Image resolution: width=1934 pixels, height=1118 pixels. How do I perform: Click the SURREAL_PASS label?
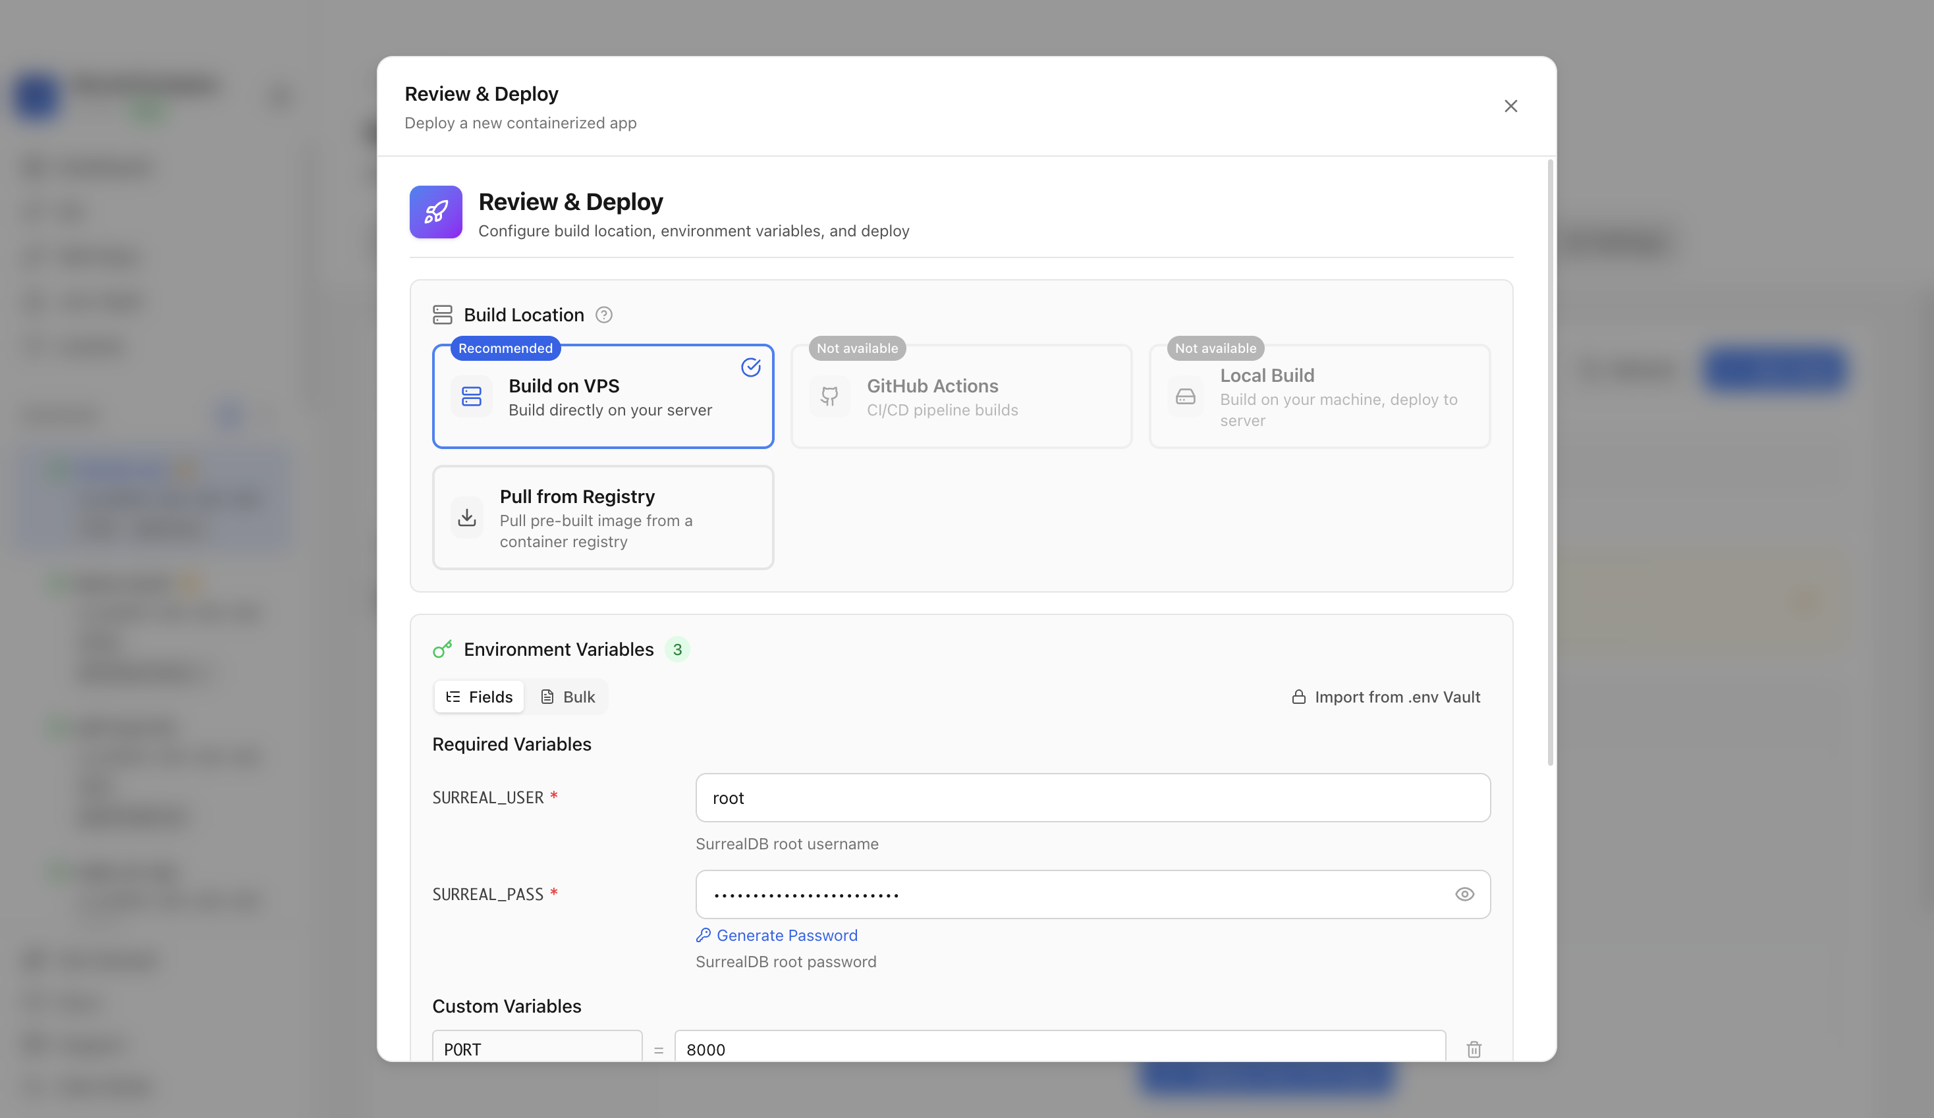[x=488, y=895]
